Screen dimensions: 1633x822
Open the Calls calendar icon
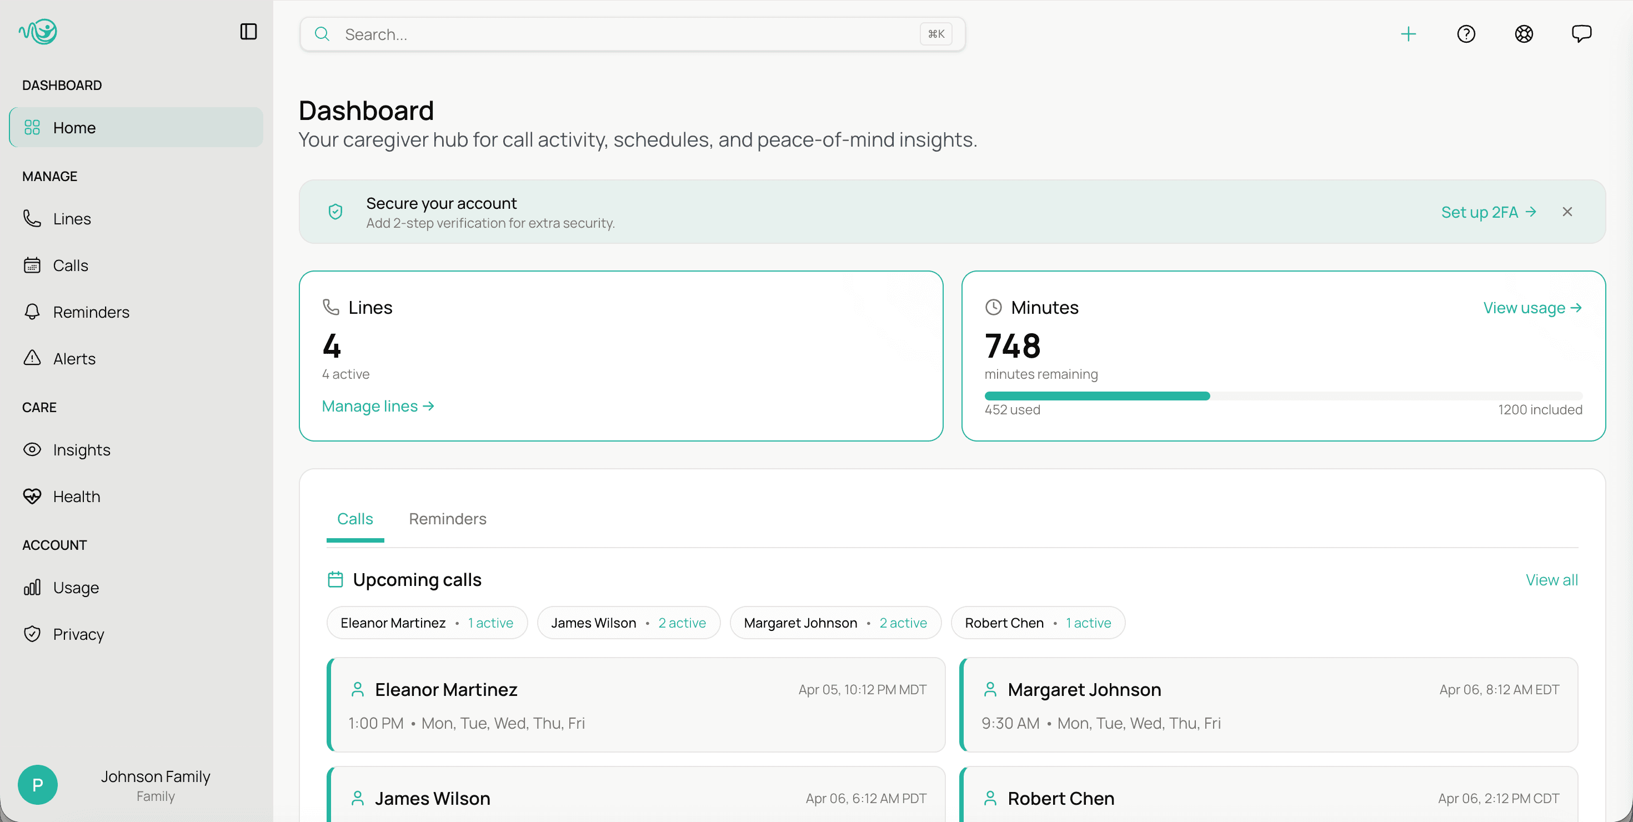tap(32, 265)
